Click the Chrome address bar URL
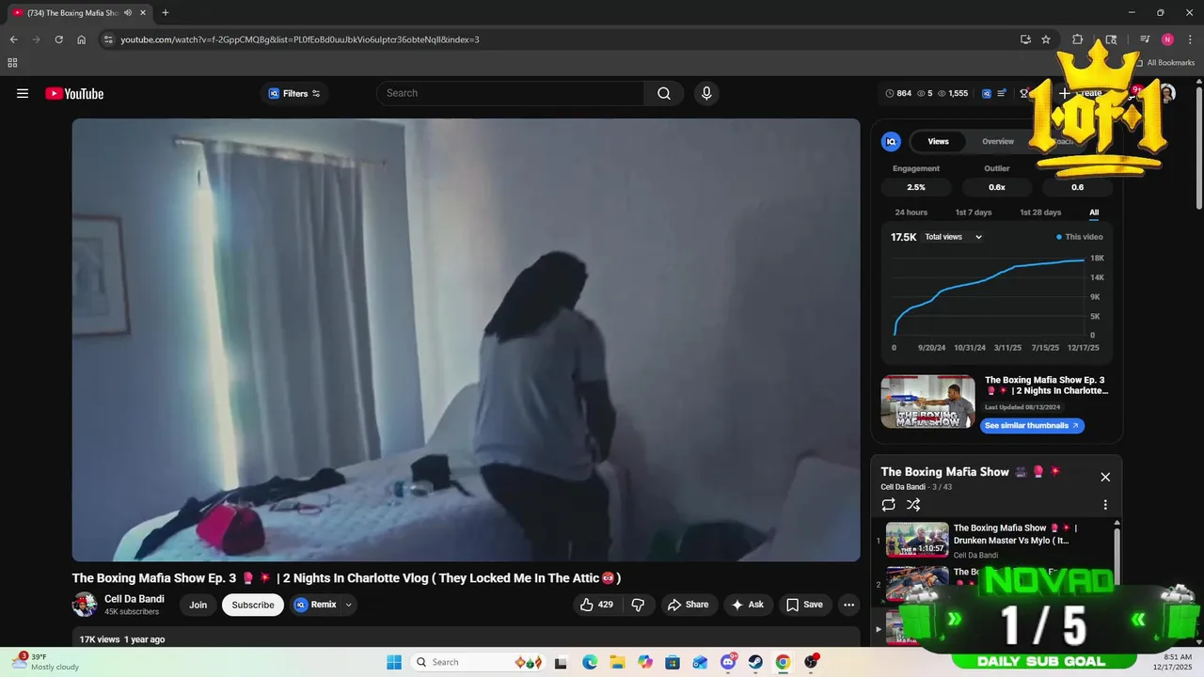The image size is (1204, 677). pyautogui.click(x=300, y=39)
